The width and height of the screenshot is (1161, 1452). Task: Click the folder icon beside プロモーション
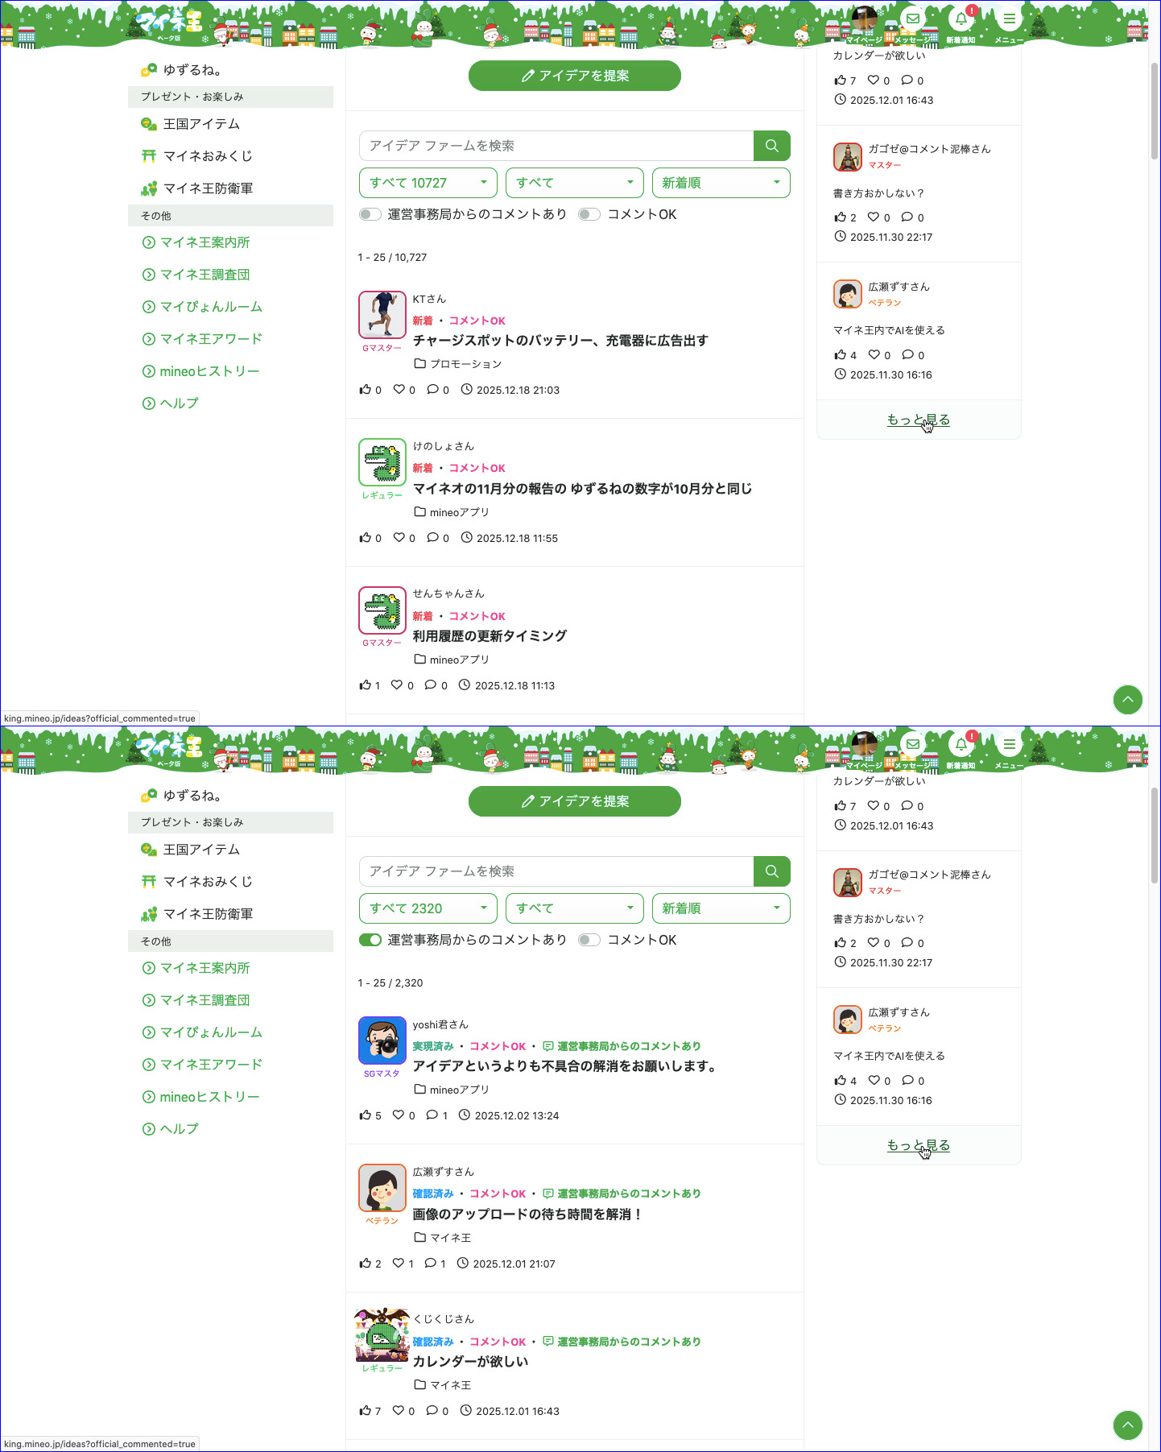(x=419, y=364)
